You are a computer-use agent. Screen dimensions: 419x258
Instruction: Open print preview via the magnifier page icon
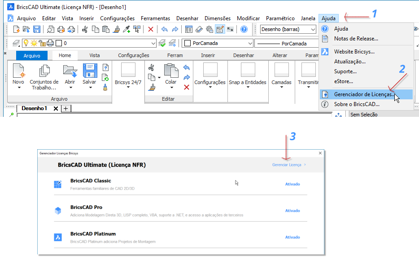click(51, 29)
